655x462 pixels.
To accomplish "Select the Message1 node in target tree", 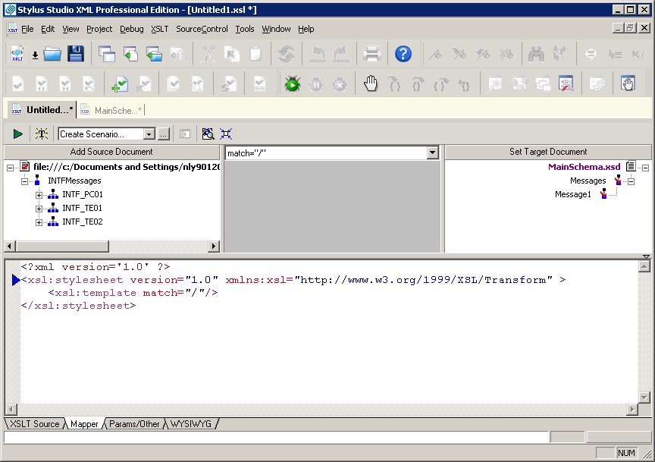I will click(572, 195).
